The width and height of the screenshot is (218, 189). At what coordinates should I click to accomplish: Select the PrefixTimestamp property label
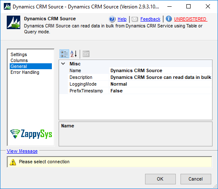point(86,91)
